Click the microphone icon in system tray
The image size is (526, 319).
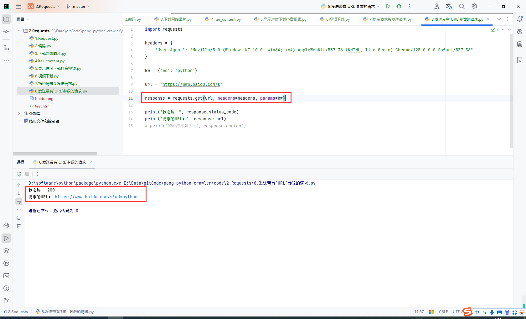tap(492, 312)
